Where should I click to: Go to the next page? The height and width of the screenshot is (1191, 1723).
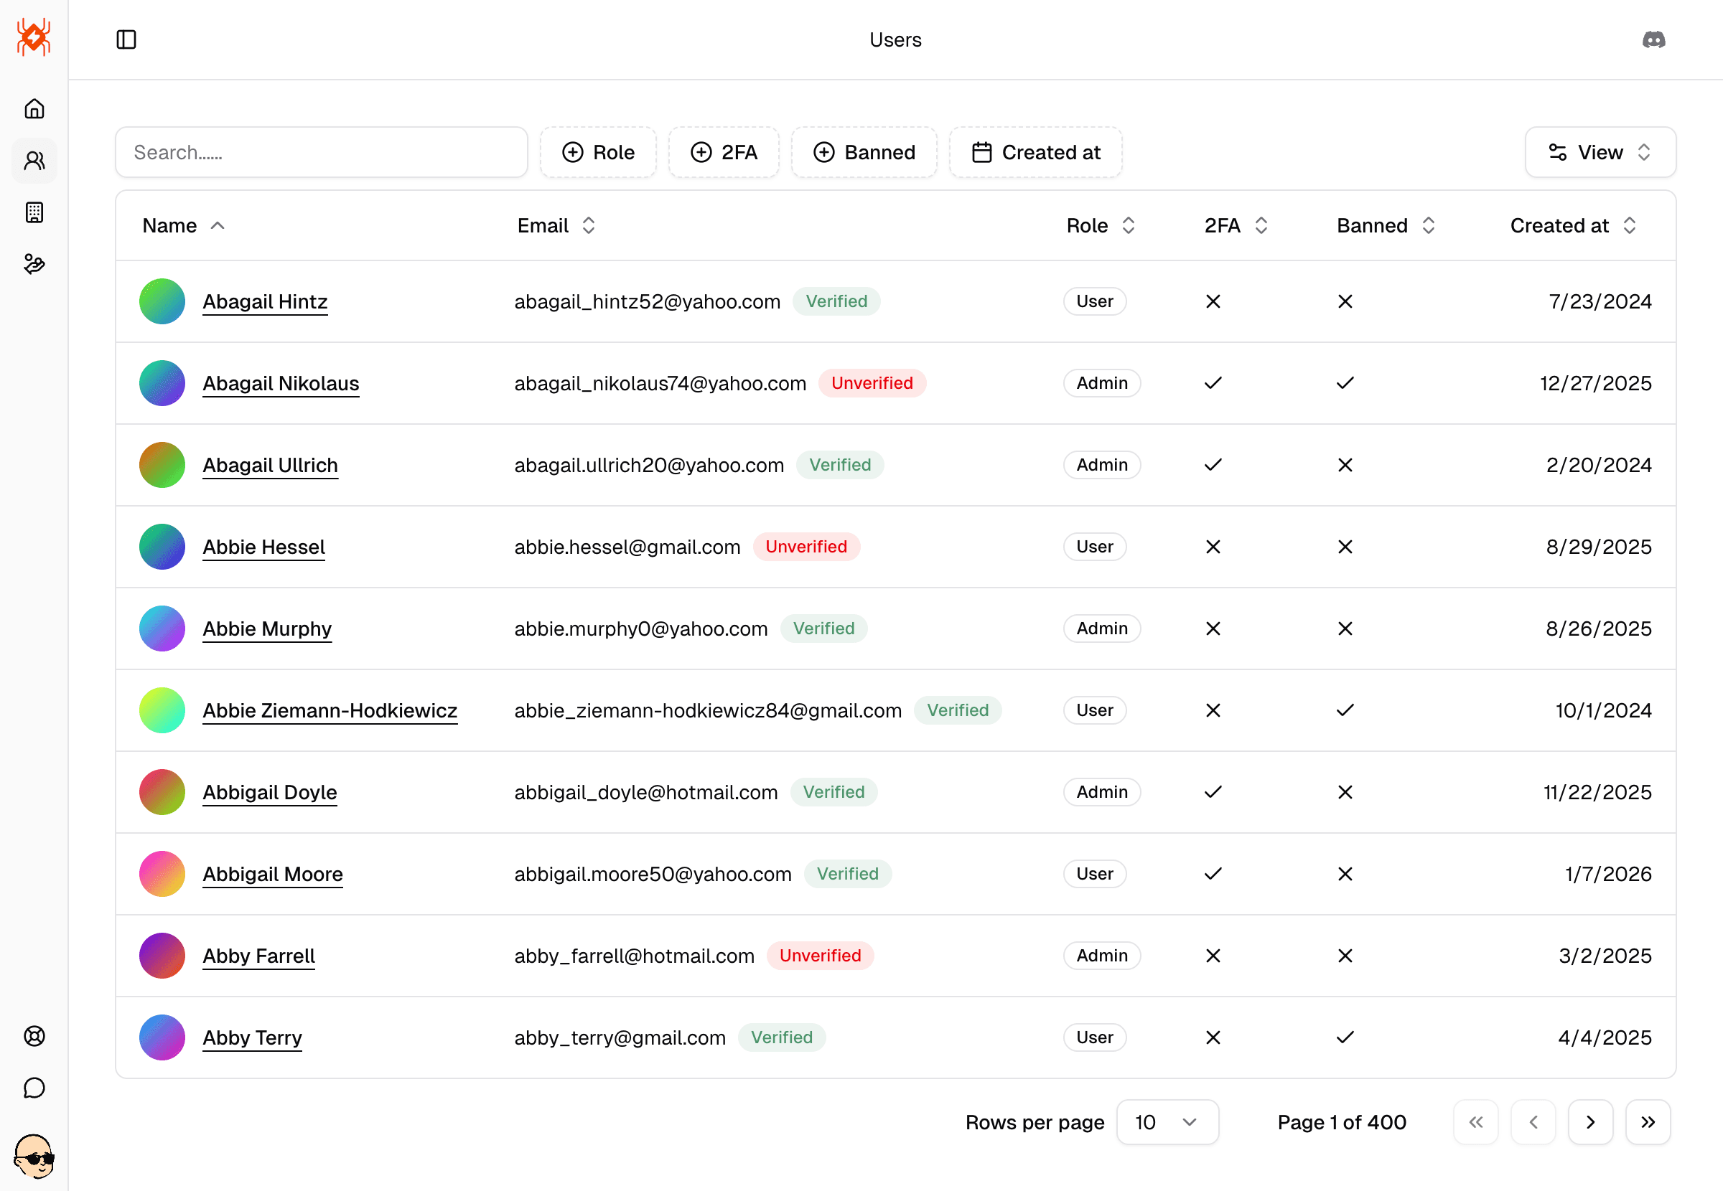coord(1589,1121)
